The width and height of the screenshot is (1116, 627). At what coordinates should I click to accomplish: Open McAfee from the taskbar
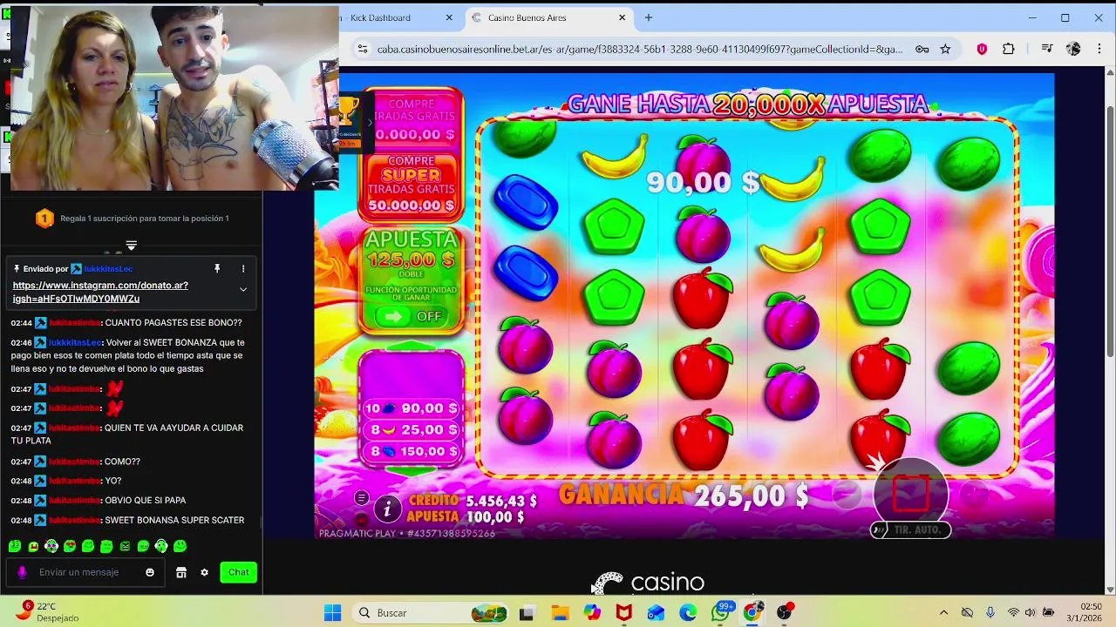(623, 613)
